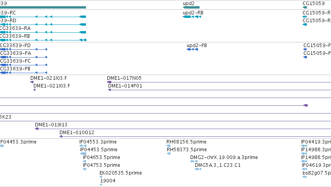Select the 19004 feature marker
The image size is (331, 187).
101,185
